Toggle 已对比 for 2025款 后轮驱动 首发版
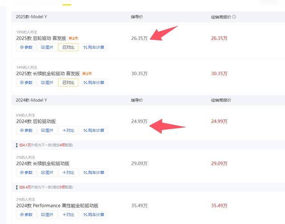Image resolution: width=285 pixels, height=224 pixels. click(68, 47)
